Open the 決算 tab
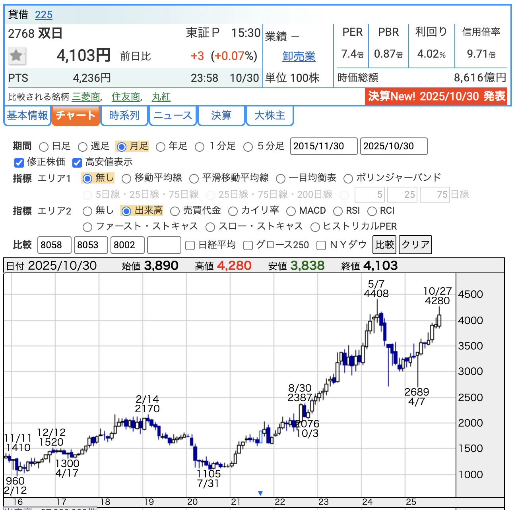This screenshot has width=516, height=510. (221, 116)
